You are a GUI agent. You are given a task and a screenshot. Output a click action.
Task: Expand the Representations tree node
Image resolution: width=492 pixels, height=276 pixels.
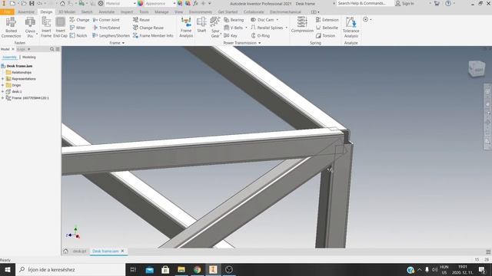coord(3,79)
